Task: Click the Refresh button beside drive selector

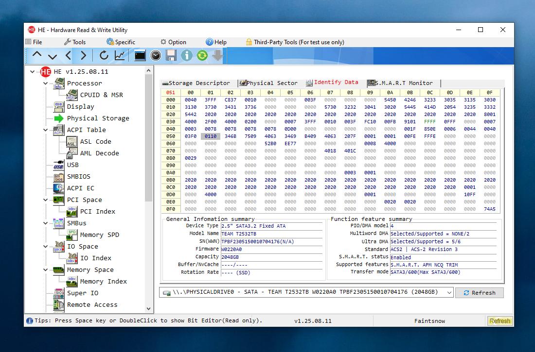Action: tap(479, 293)
